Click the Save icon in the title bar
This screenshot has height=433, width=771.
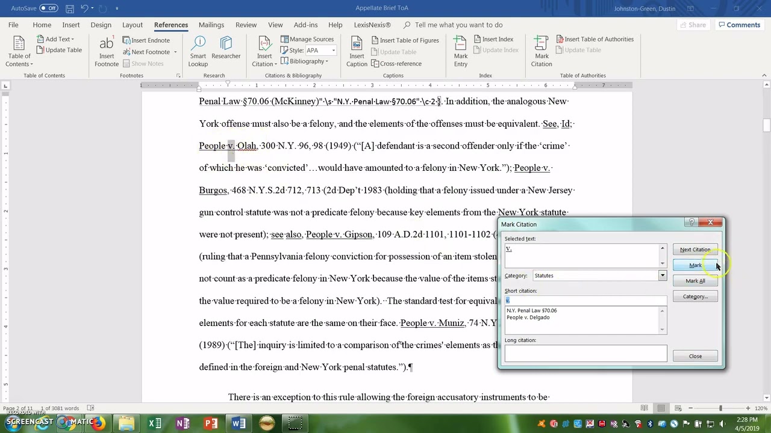click(x=70, y=8)
